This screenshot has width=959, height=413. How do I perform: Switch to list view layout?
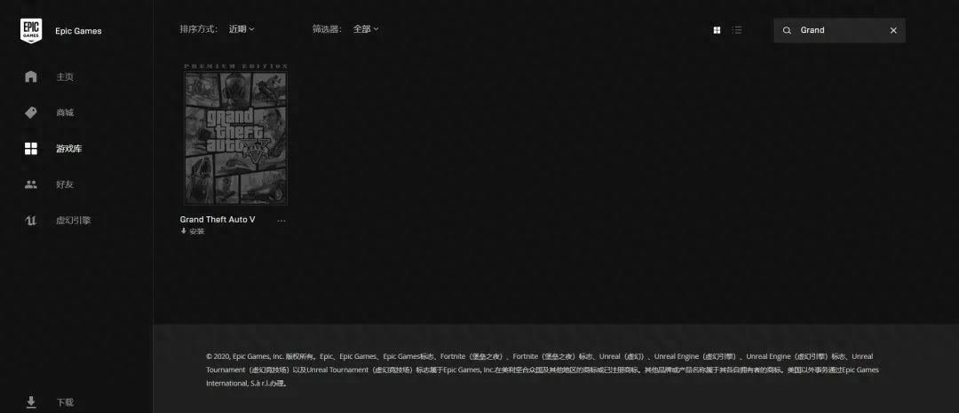(x=737, y=30)
